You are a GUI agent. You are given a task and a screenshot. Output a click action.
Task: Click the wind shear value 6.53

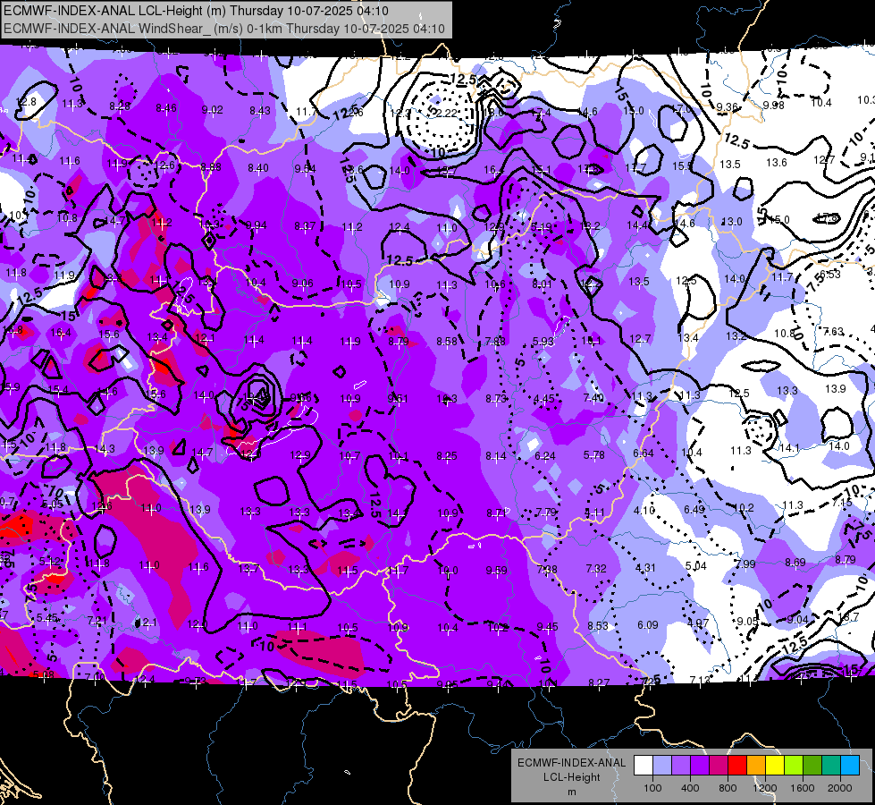tap(829, 274)
